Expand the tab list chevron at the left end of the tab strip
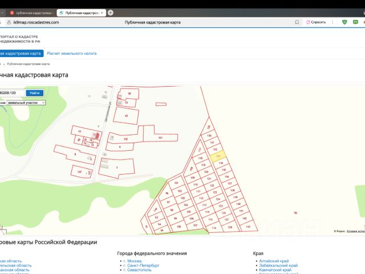 click(x=2, y=13)
